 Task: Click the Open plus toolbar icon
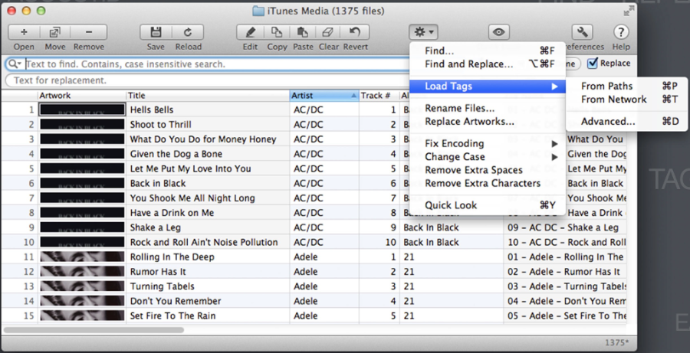tap(24, 32)
